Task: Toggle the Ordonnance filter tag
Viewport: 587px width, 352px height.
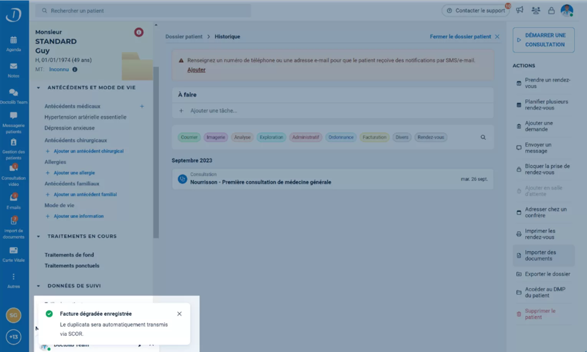Action: 340,137
